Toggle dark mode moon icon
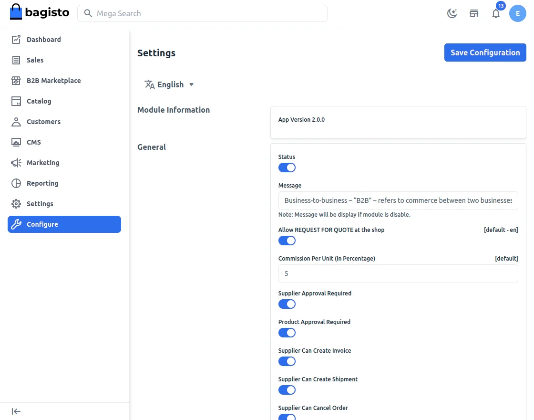This screenshot has width=534, height=420. tap(452, 13)
